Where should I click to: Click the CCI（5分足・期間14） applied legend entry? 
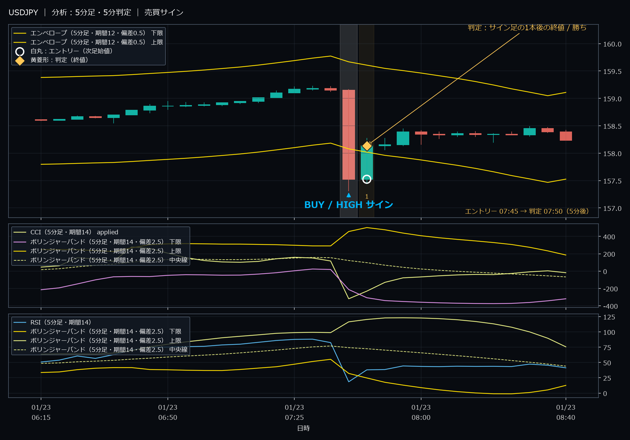click(66, 232)
